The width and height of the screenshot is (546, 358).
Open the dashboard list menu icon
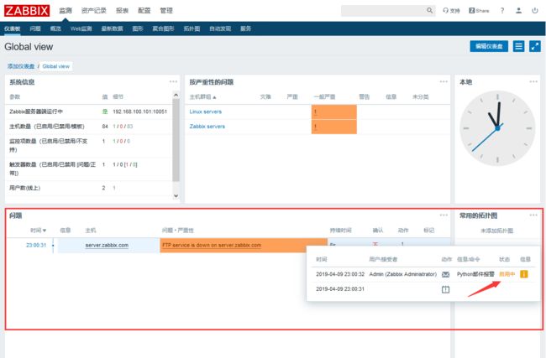518,46
